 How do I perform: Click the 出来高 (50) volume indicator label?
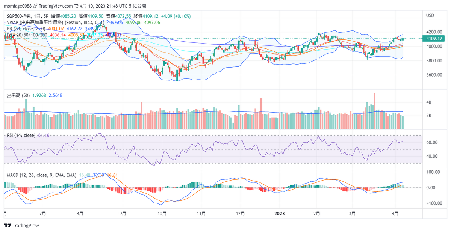click(19, 96)
